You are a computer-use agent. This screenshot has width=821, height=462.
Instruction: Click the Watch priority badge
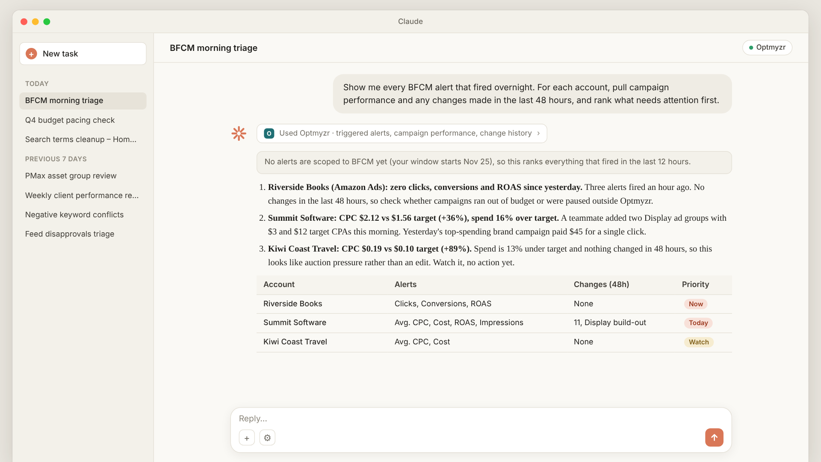(x=698, y=342)
